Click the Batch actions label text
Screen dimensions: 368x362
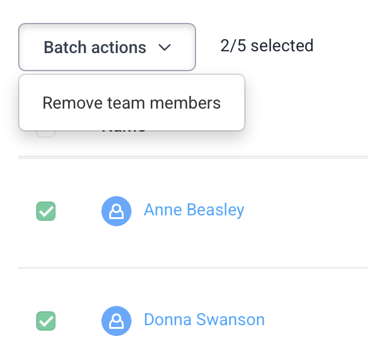[x=95, y=48]
